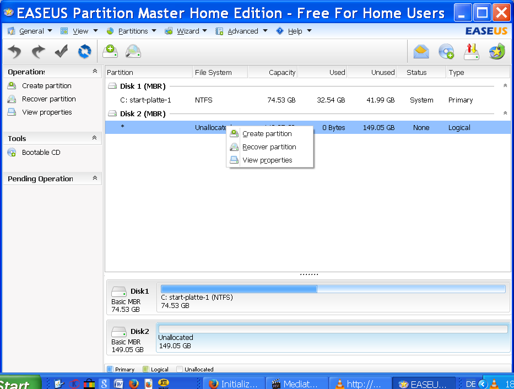The image size is (514, 389).
Task: Open Firefox from quick launch bar
Action: [x=133, y=383]
